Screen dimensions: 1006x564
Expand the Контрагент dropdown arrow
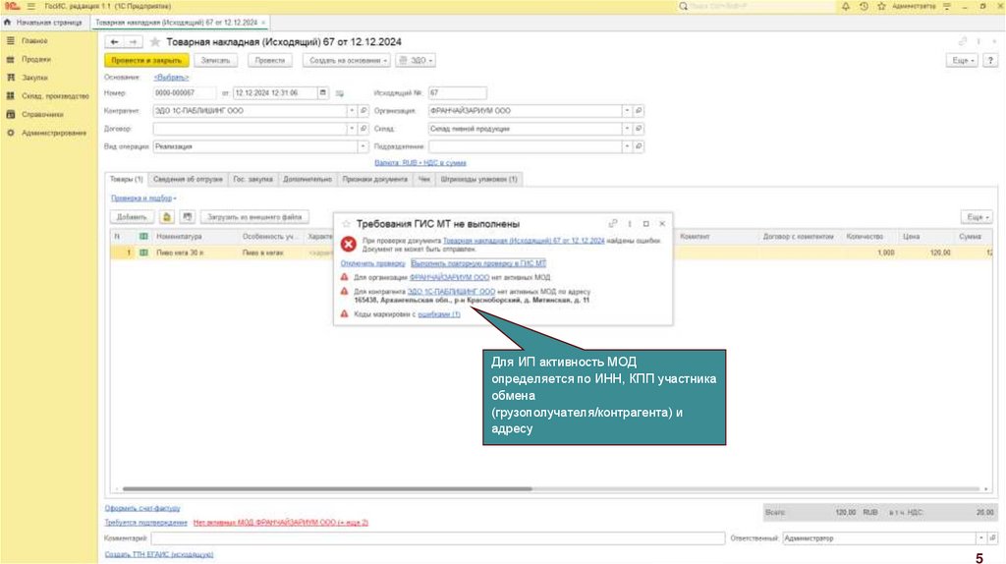tap(352, 111)
